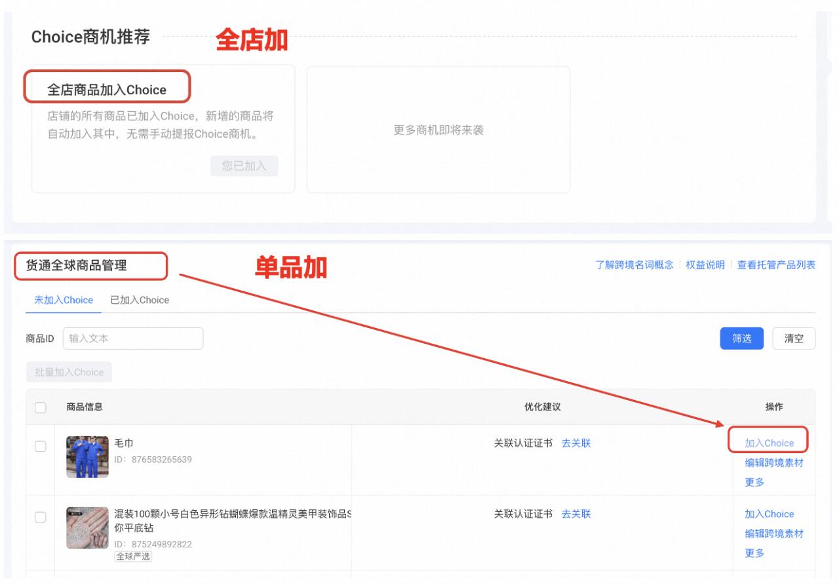
Task: Click the blue 筛选 button
Action: [x=742, y=339]
